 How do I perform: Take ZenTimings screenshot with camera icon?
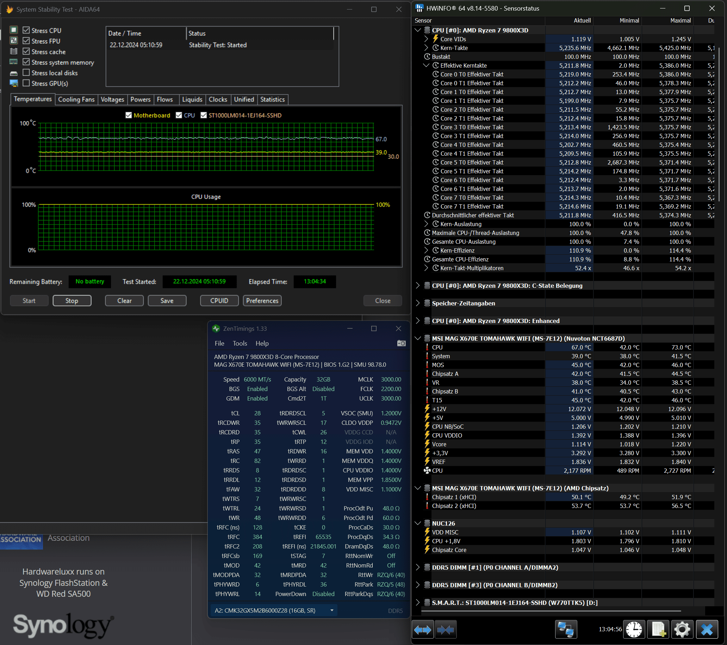[401, 343]
